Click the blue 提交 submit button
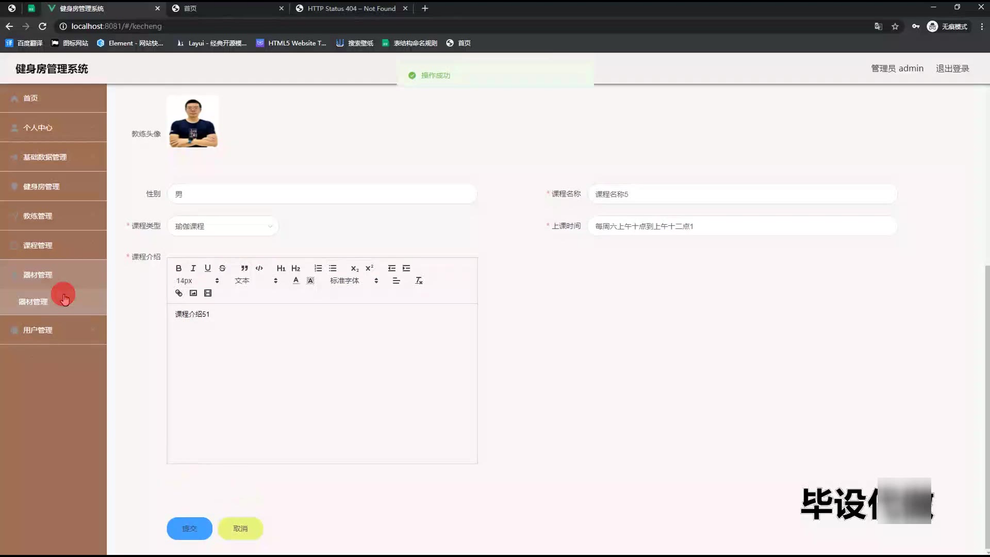The width and height of the screenshot is (990, 557). click(189, 529)
